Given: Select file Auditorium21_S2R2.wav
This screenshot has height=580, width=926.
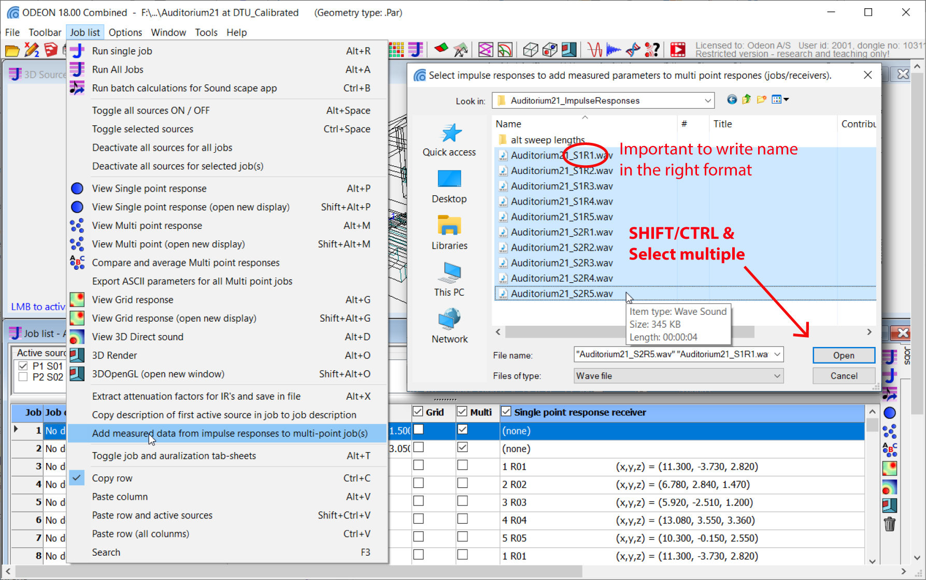Looking at the screenshot, I should pyautogui.click(x=562, y=248).
